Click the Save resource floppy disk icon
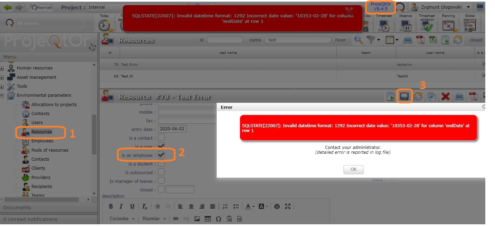495x226 pixels. click(x=404, y=97)
